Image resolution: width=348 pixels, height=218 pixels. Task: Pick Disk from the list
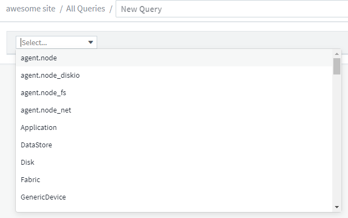point(27,162)
